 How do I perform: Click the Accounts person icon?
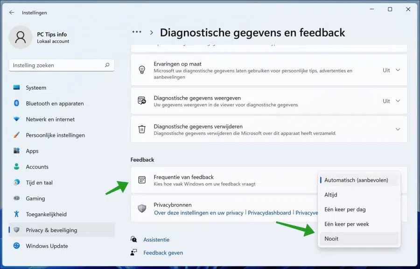point(17,166)
